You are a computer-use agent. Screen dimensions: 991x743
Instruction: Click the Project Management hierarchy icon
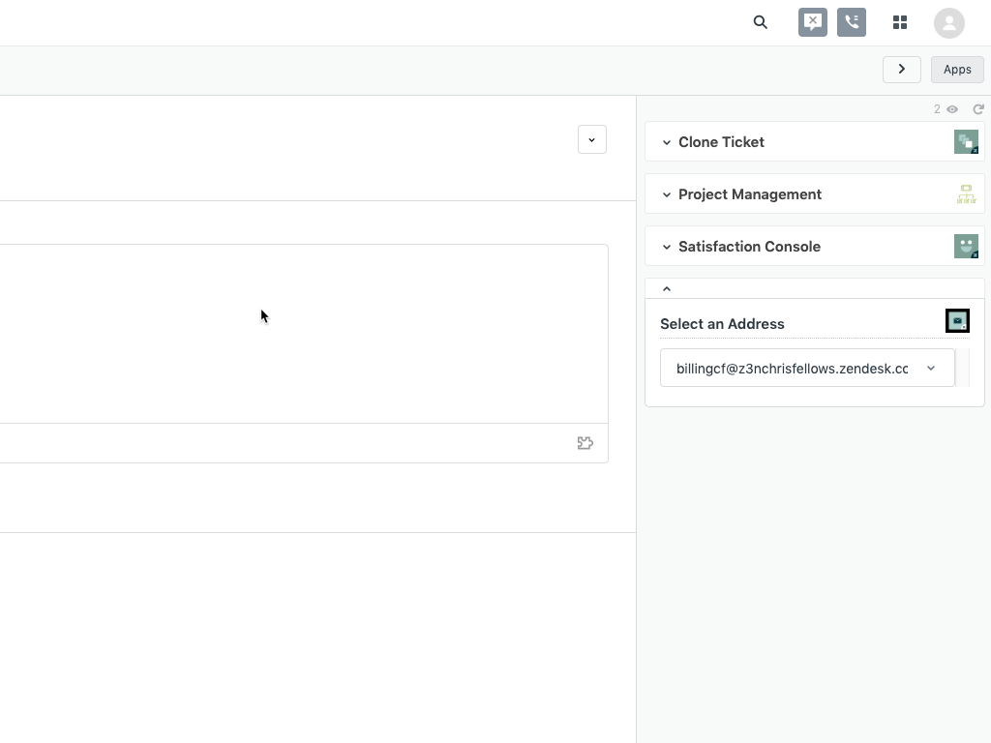coord(966,194)
